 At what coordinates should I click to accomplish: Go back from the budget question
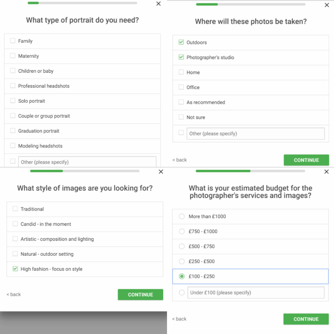pyautogui.click(x=179, y=319)
